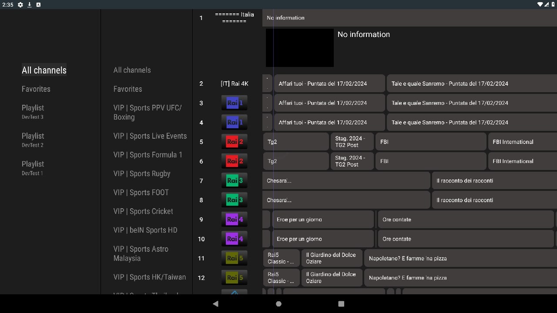Viewport: 557px width, 313px height.
Task: Tap the Rai 4 logo in row 10
Action: 234,239
